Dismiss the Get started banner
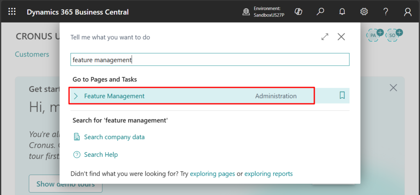 (x=393, y=88)
